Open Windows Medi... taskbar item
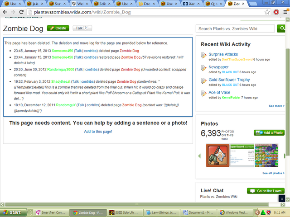290x217 pixels. tap(235, 212)
